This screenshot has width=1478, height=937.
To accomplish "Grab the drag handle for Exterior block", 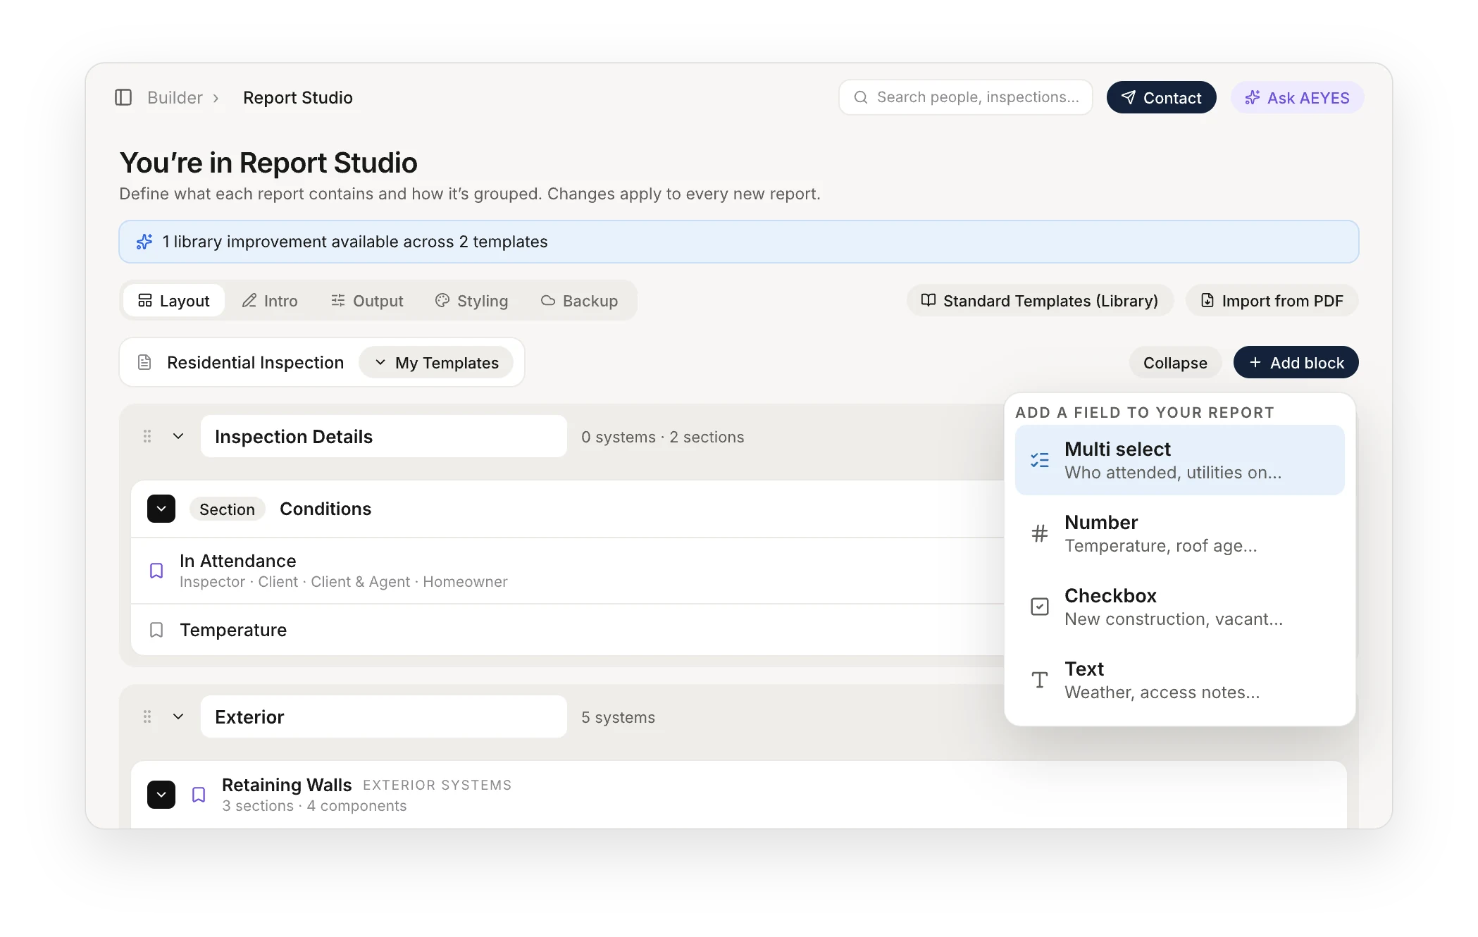I will coord(147,716).
